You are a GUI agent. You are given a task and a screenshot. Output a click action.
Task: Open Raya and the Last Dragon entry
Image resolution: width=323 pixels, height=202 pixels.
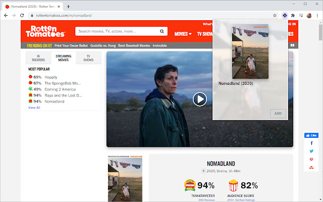[x=63, y=95]
